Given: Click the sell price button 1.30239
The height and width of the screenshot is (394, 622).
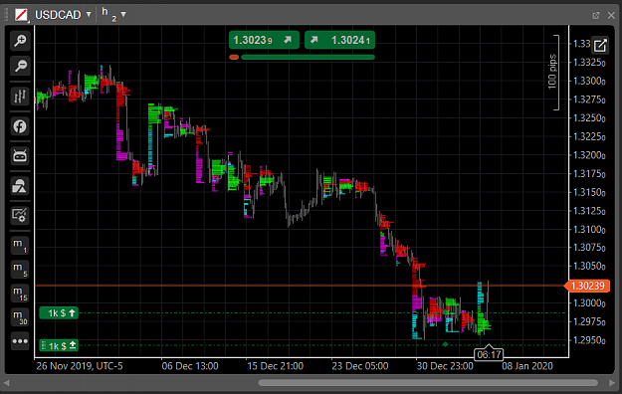Looking at the screenshot, I should click(x=264, y=40).
